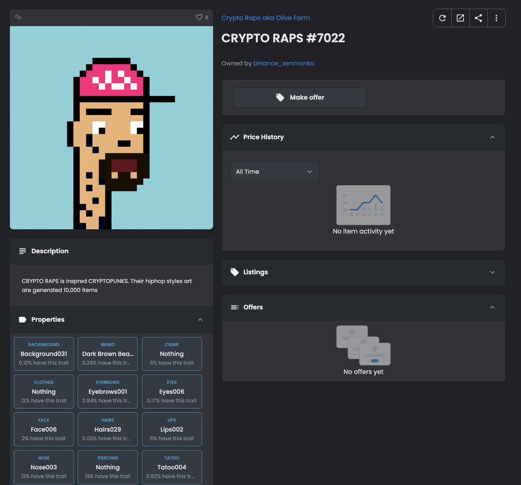Select the Eyes006 trait card
The width and height of the screenshot is (521, 485).
pos(172,392)
